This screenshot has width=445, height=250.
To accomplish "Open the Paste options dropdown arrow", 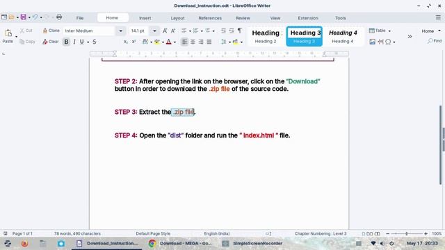I will pyautogui.click(x=16, y=37).
